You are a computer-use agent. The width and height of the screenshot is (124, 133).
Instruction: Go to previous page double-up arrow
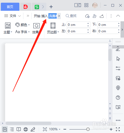[x=110, y=108]
